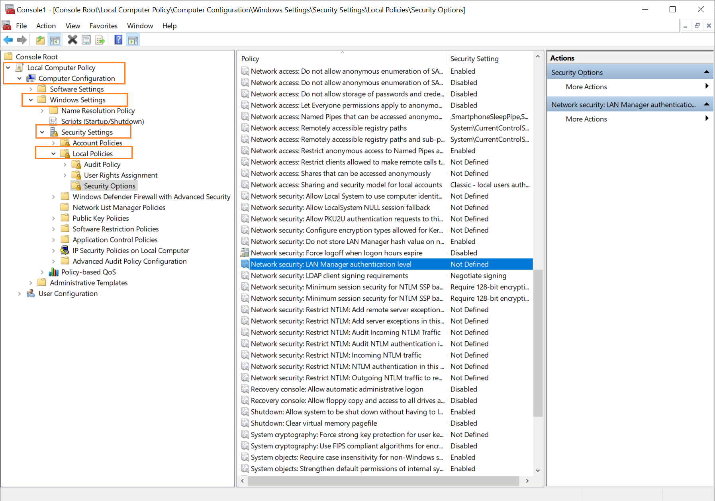Click the Export List toolbar icon

pos(100,40)
